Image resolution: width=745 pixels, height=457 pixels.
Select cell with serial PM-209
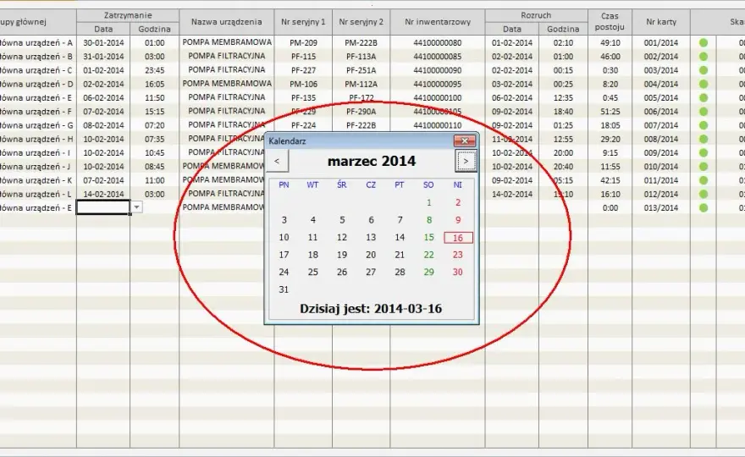click(x=303, y=43)
